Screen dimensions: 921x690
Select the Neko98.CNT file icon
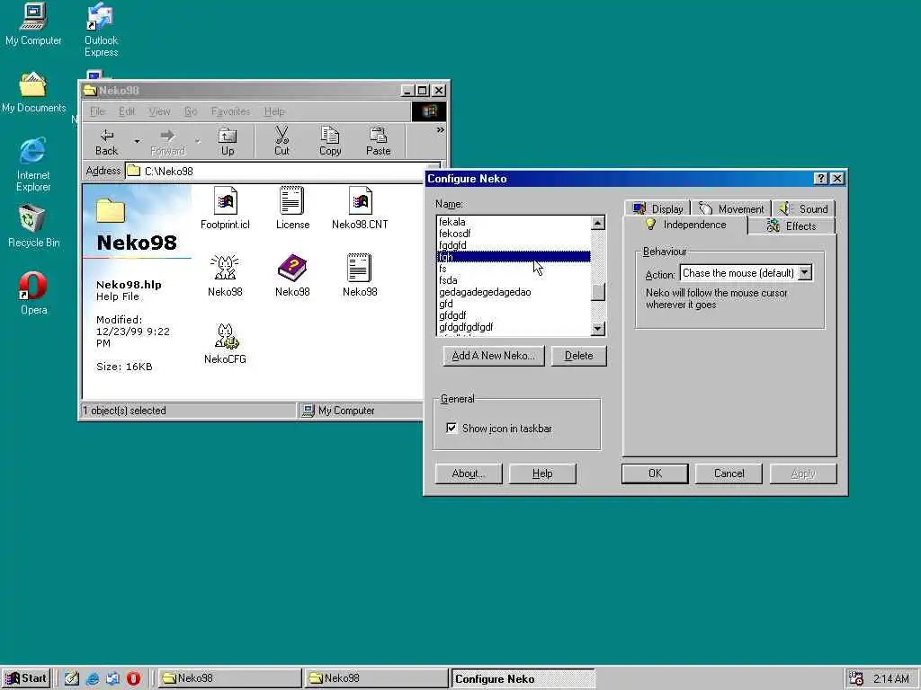pos(360,200)
